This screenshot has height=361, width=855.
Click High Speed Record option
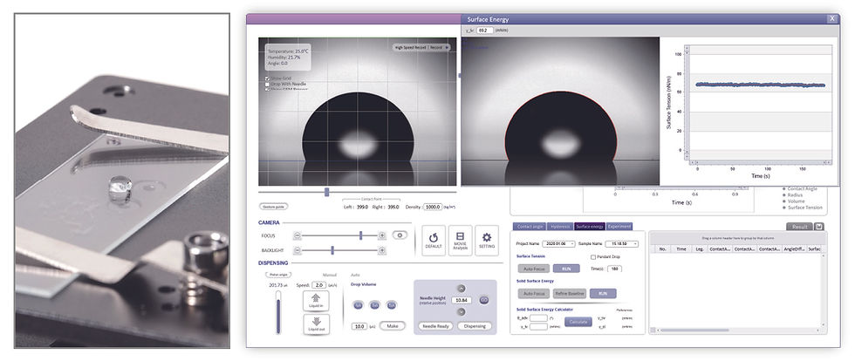(x=411, y=47)
